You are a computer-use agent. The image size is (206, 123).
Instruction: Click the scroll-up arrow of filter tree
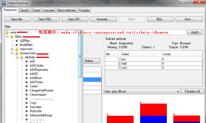[x=80, y=33]
